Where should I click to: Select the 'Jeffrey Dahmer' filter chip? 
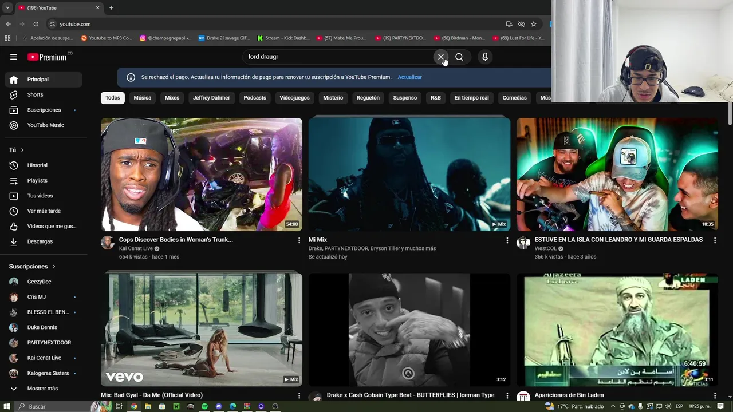pos(211,98)
